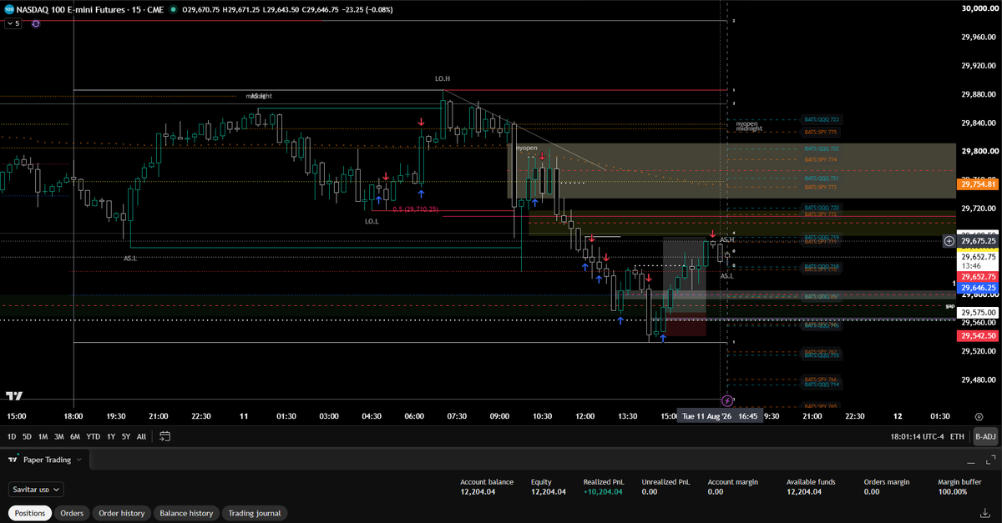Click the Unrealized PnL value 0.00
This screenshot has height=523, width=1002.
(x=650, y=492)
